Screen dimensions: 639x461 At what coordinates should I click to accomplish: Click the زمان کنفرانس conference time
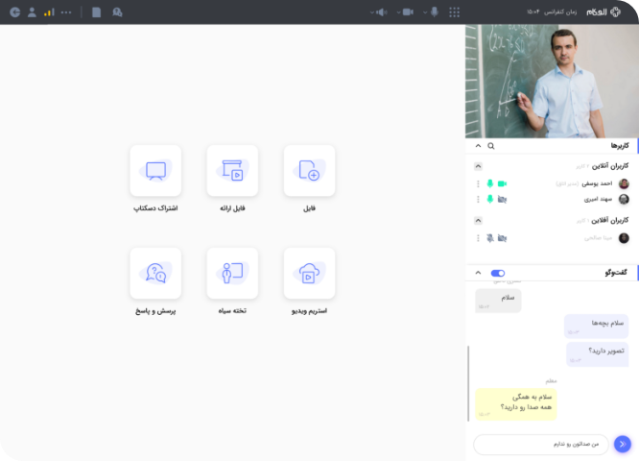click(552, 12)
